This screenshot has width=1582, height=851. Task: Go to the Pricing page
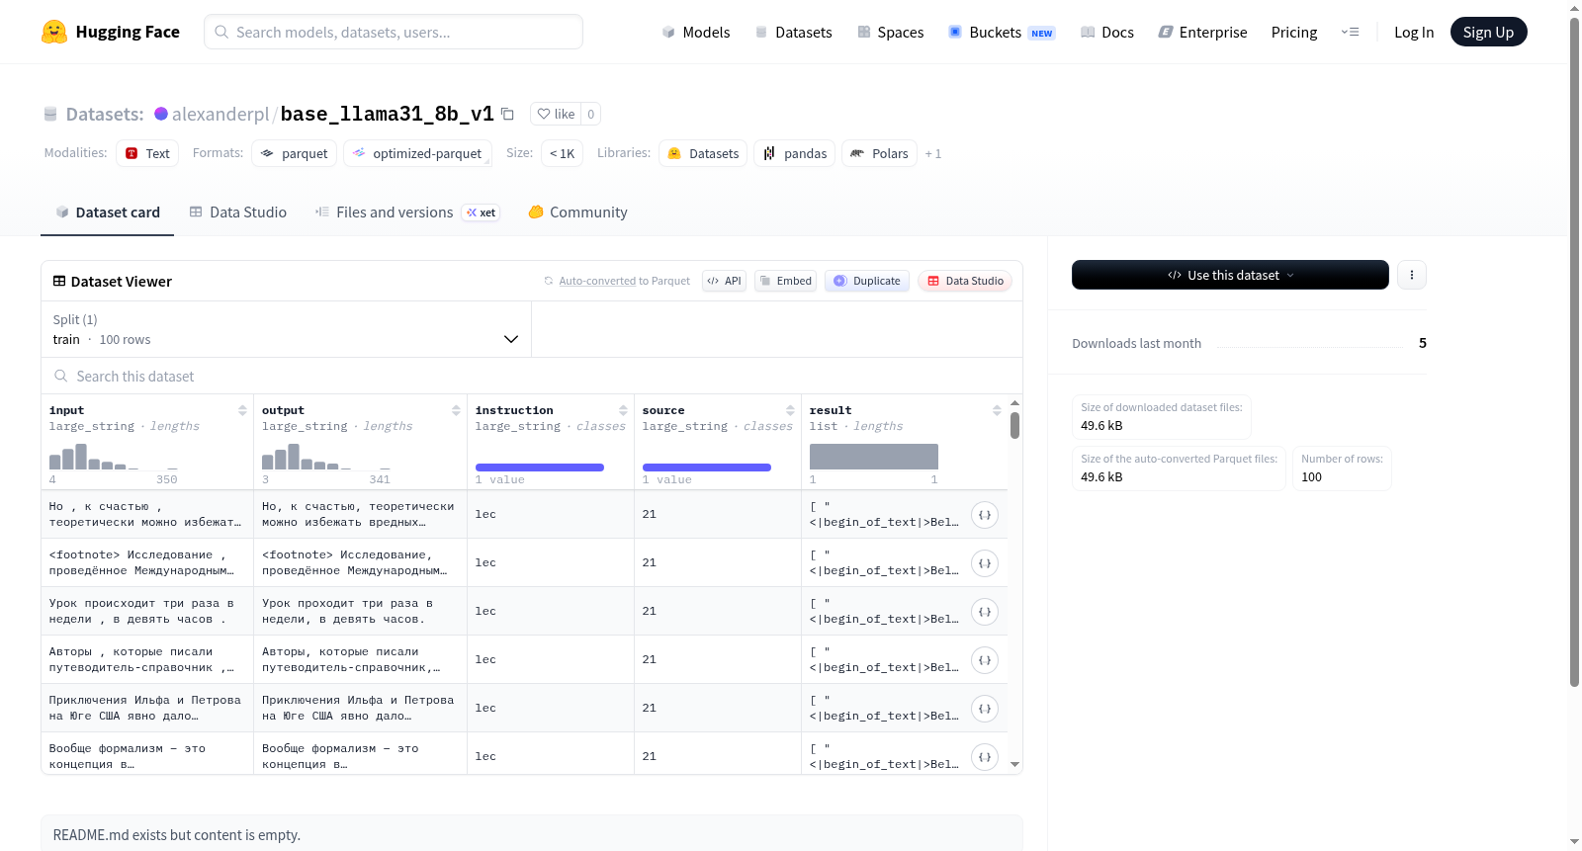(1294, 33)
